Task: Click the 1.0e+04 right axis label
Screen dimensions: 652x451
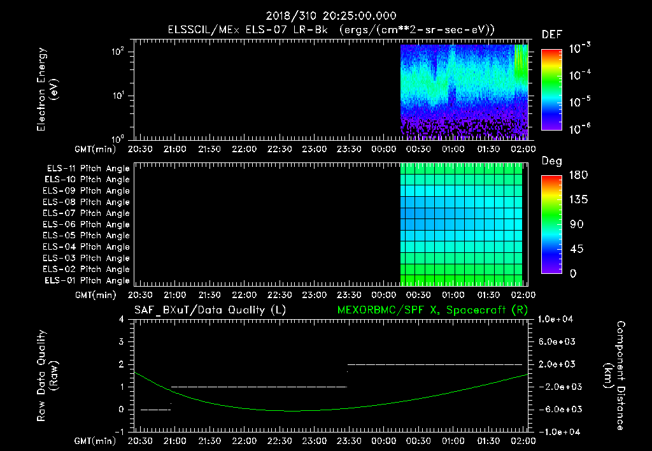Action: coord(555,320)
